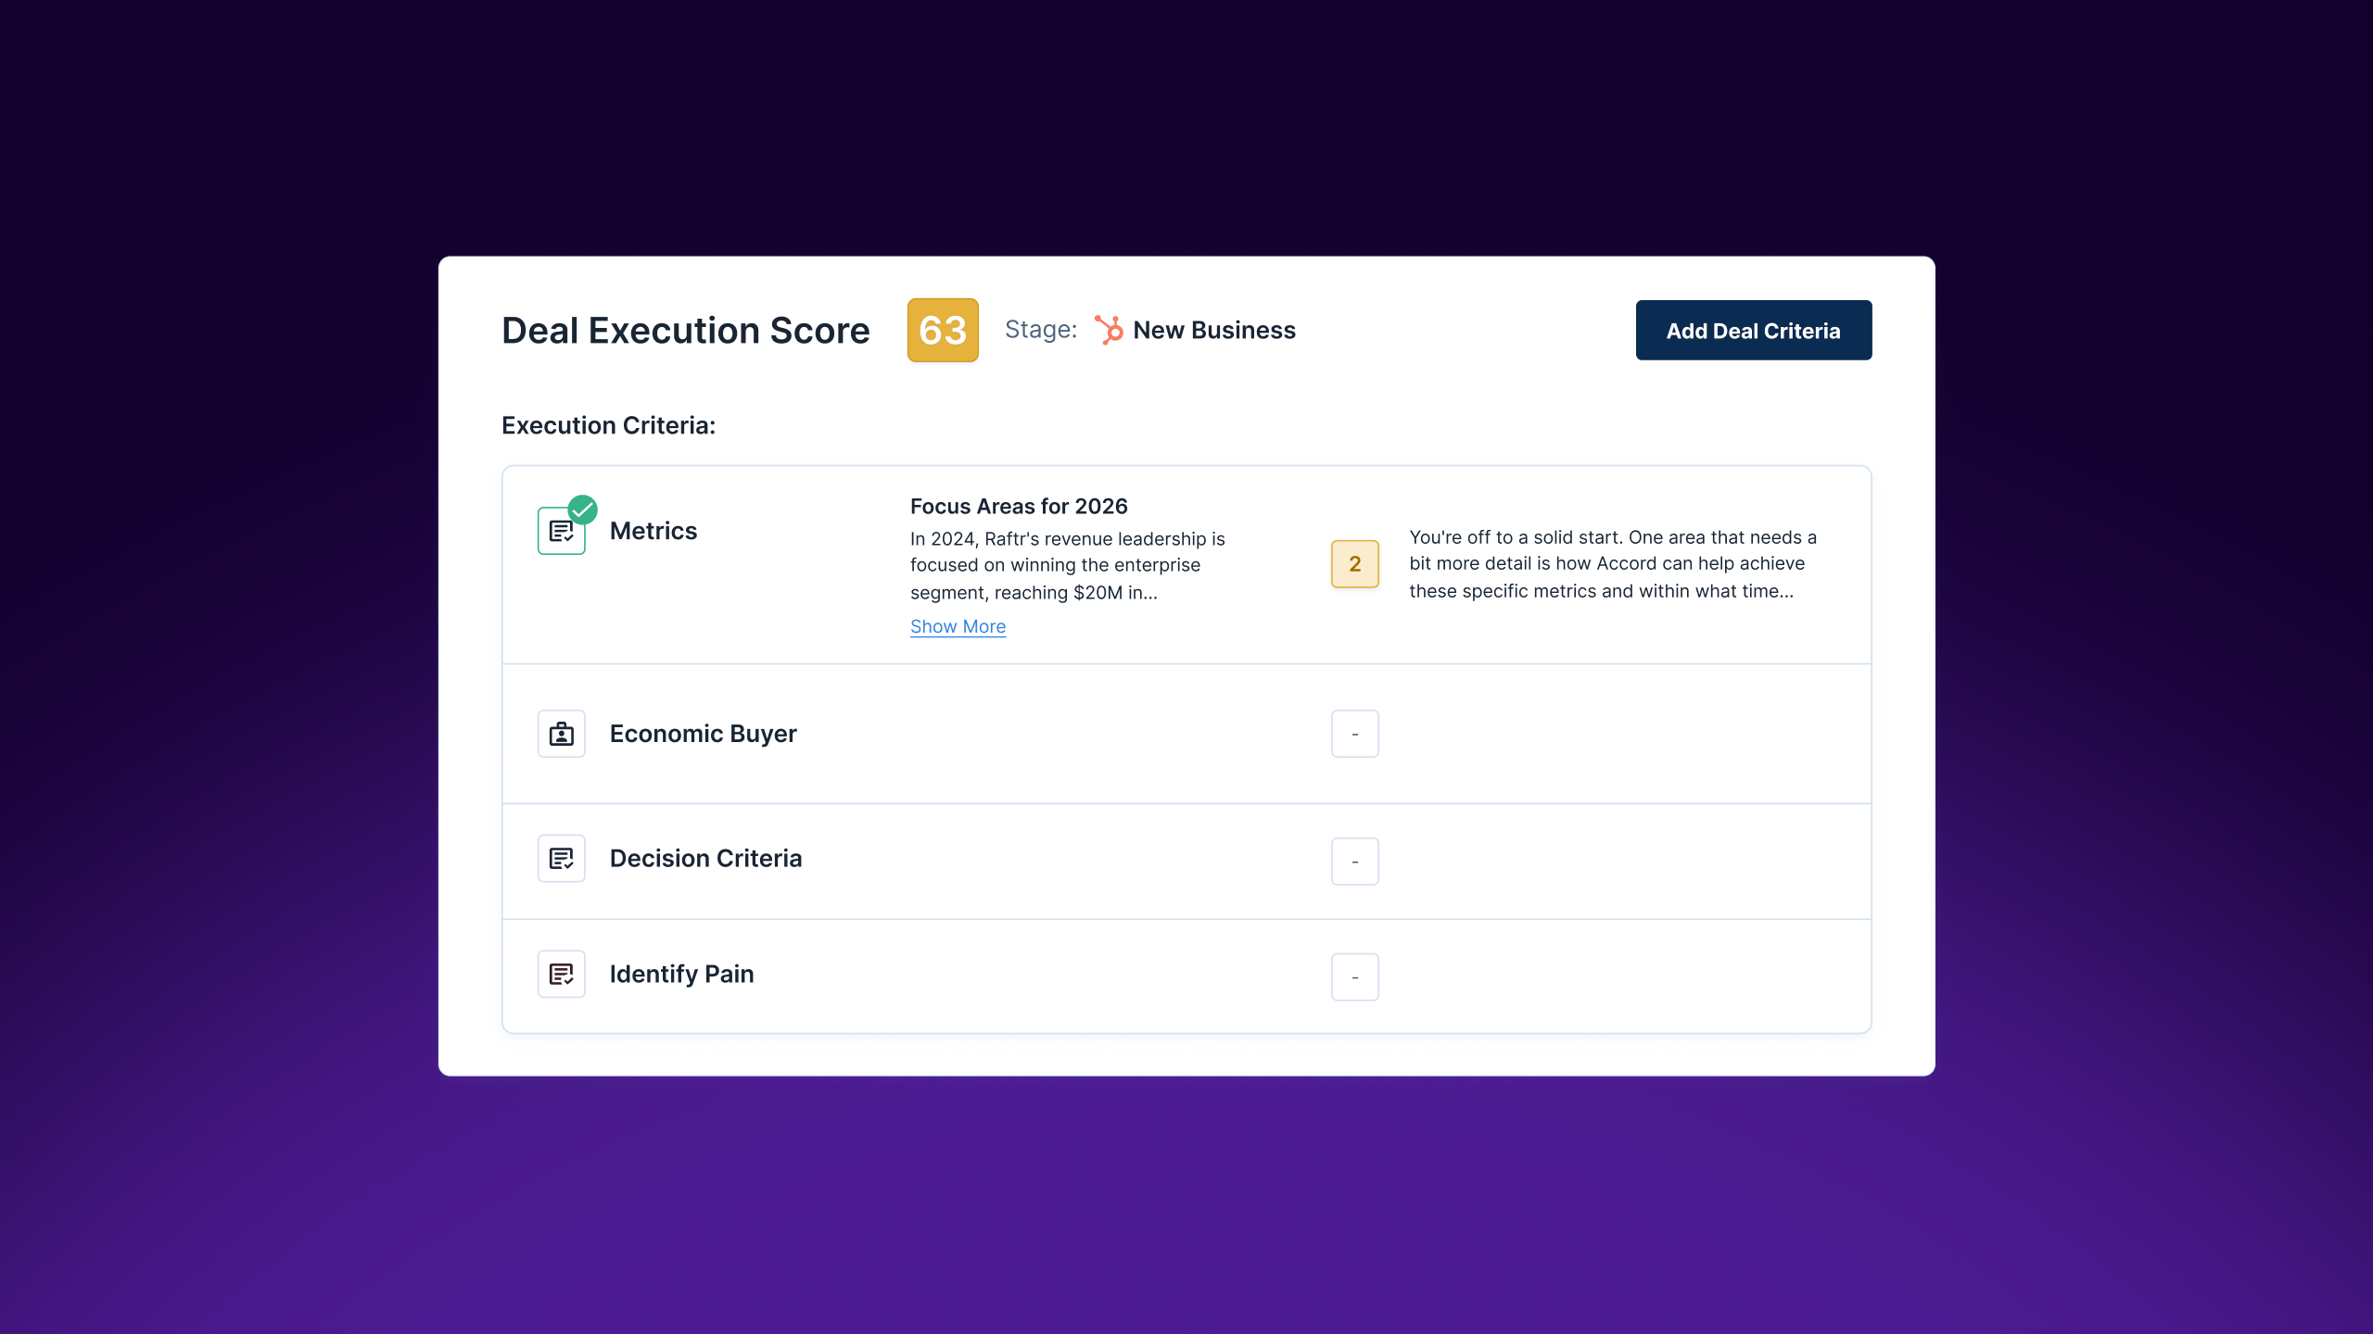Image resolution: width=2373 pixels, height=1334 pixels.
Task: Select the Identify Pain row label
Action: point(681,974)
